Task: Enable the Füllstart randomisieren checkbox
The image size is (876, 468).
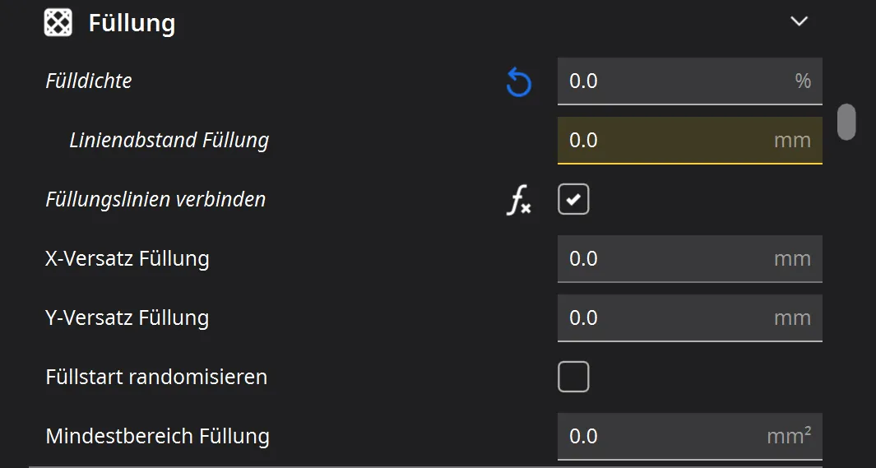Action: [573, 378]
